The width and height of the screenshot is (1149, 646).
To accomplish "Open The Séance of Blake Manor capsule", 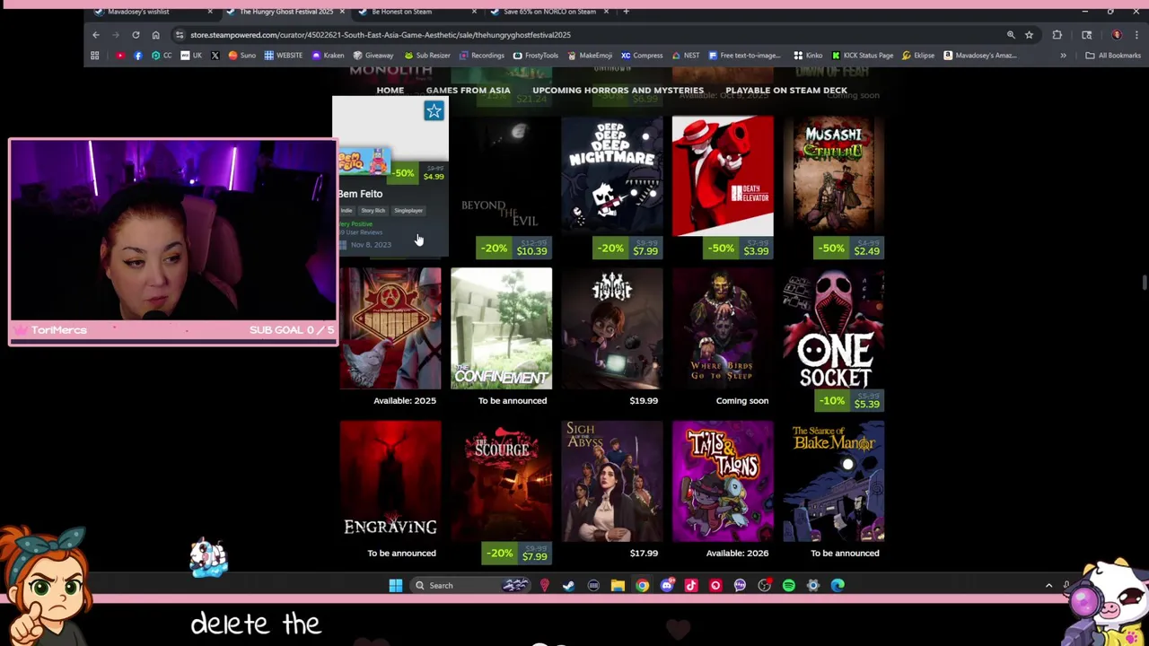I will [834, 481].
